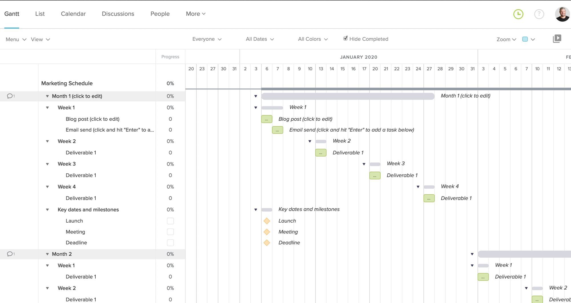
Task: Collapse the Key dates and milestones group
Action: (47, 210)
